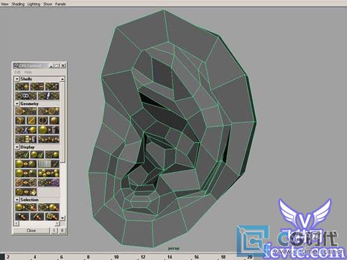Image resolution: width=347 pixels, height=260 pixels.
Task: Click wide Geometry icon with sparkle sphere
Action: tap(49, 111)
